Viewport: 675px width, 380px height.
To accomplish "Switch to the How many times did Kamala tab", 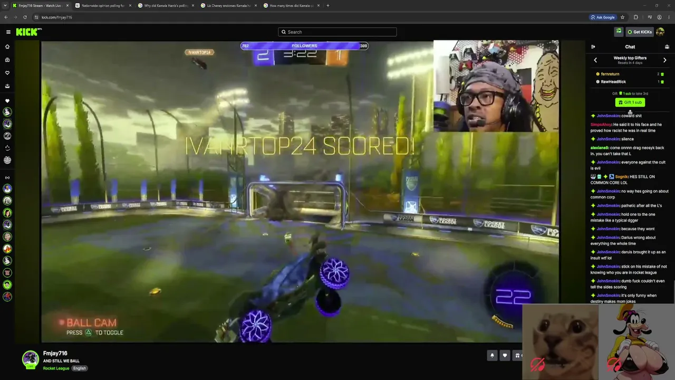I will (x=292, y=5).
